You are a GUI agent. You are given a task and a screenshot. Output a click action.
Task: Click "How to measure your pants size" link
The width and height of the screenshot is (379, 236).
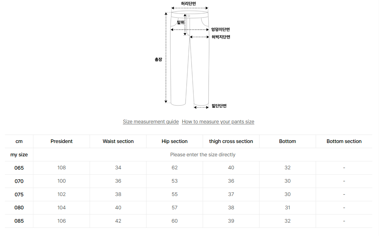[218, 122]
